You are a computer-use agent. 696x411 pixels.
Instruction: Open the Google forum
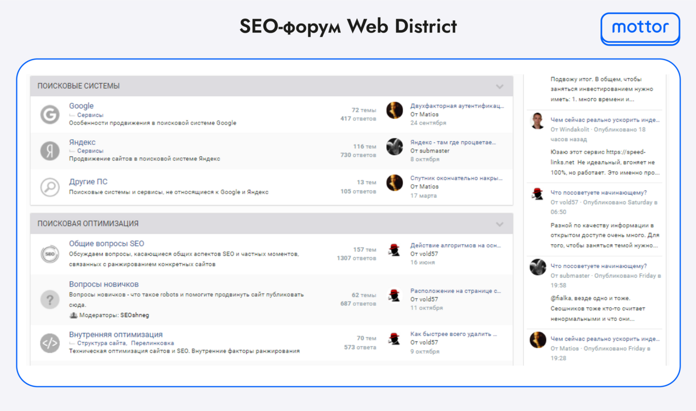pos(81,106)
